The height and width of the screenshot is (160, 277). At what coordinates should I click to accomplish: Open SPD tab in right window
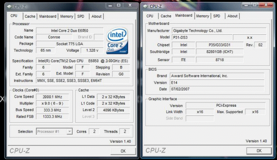click(x=216, y=16)
